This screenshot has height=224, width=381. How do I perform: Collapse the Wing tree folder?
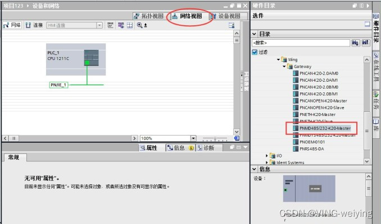pos(278,59)
